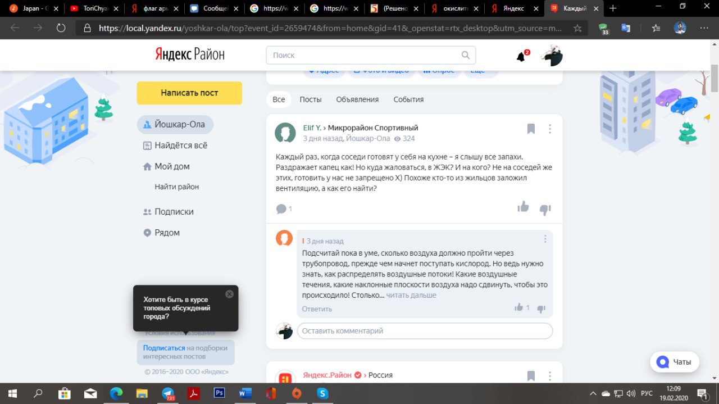
Task: Switch to the Объявления feed tab
Action: [x=357, y=99]
